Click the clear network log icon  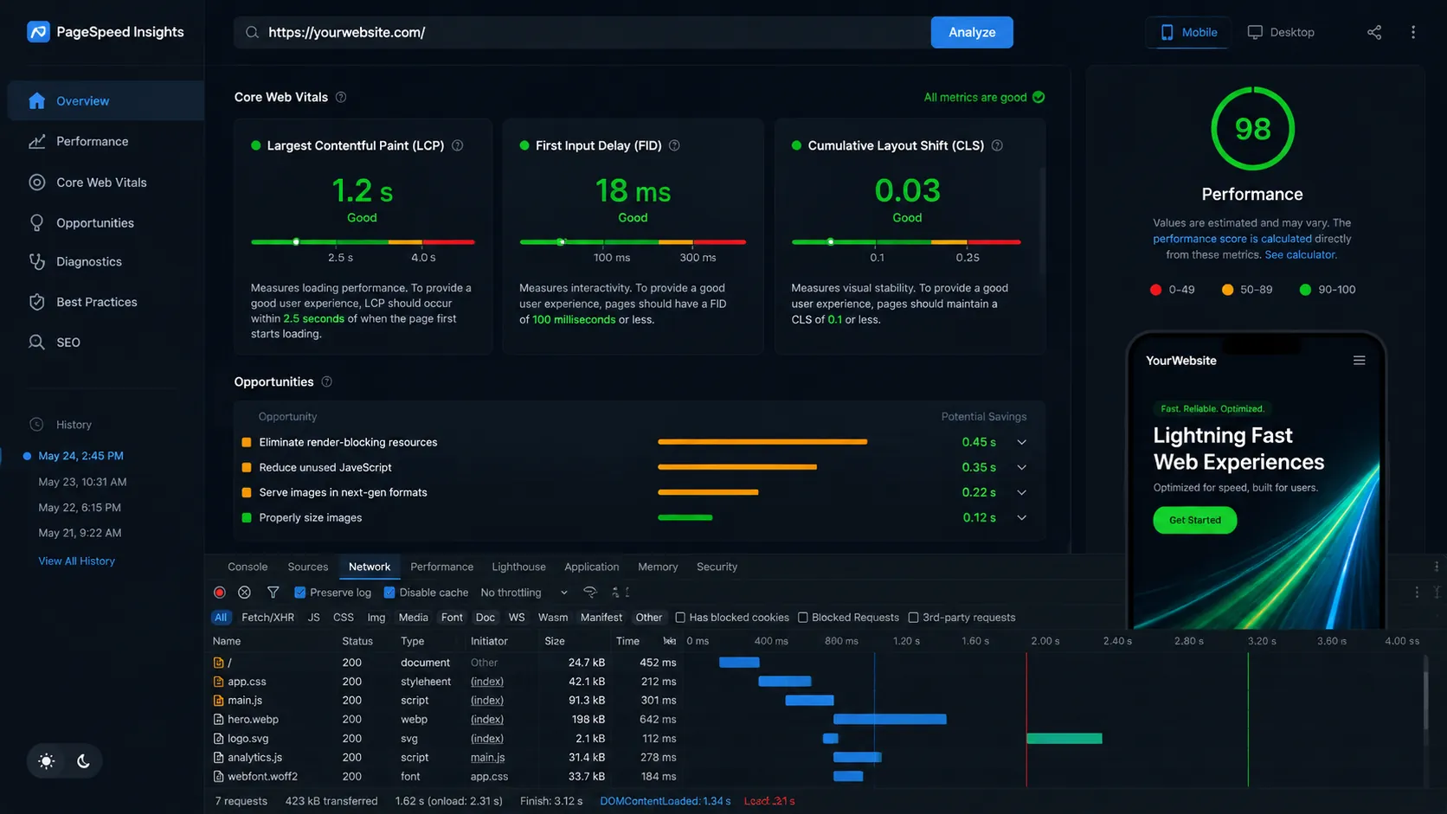[245, 593]
